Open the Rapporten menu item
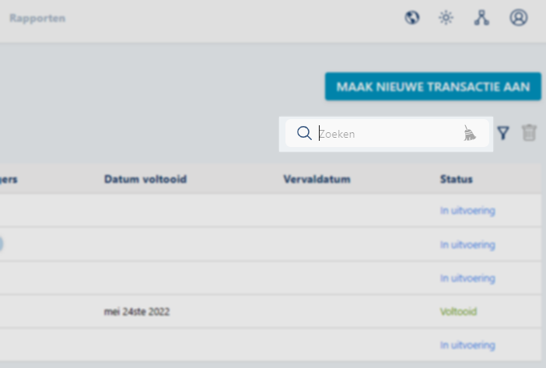 37,18
